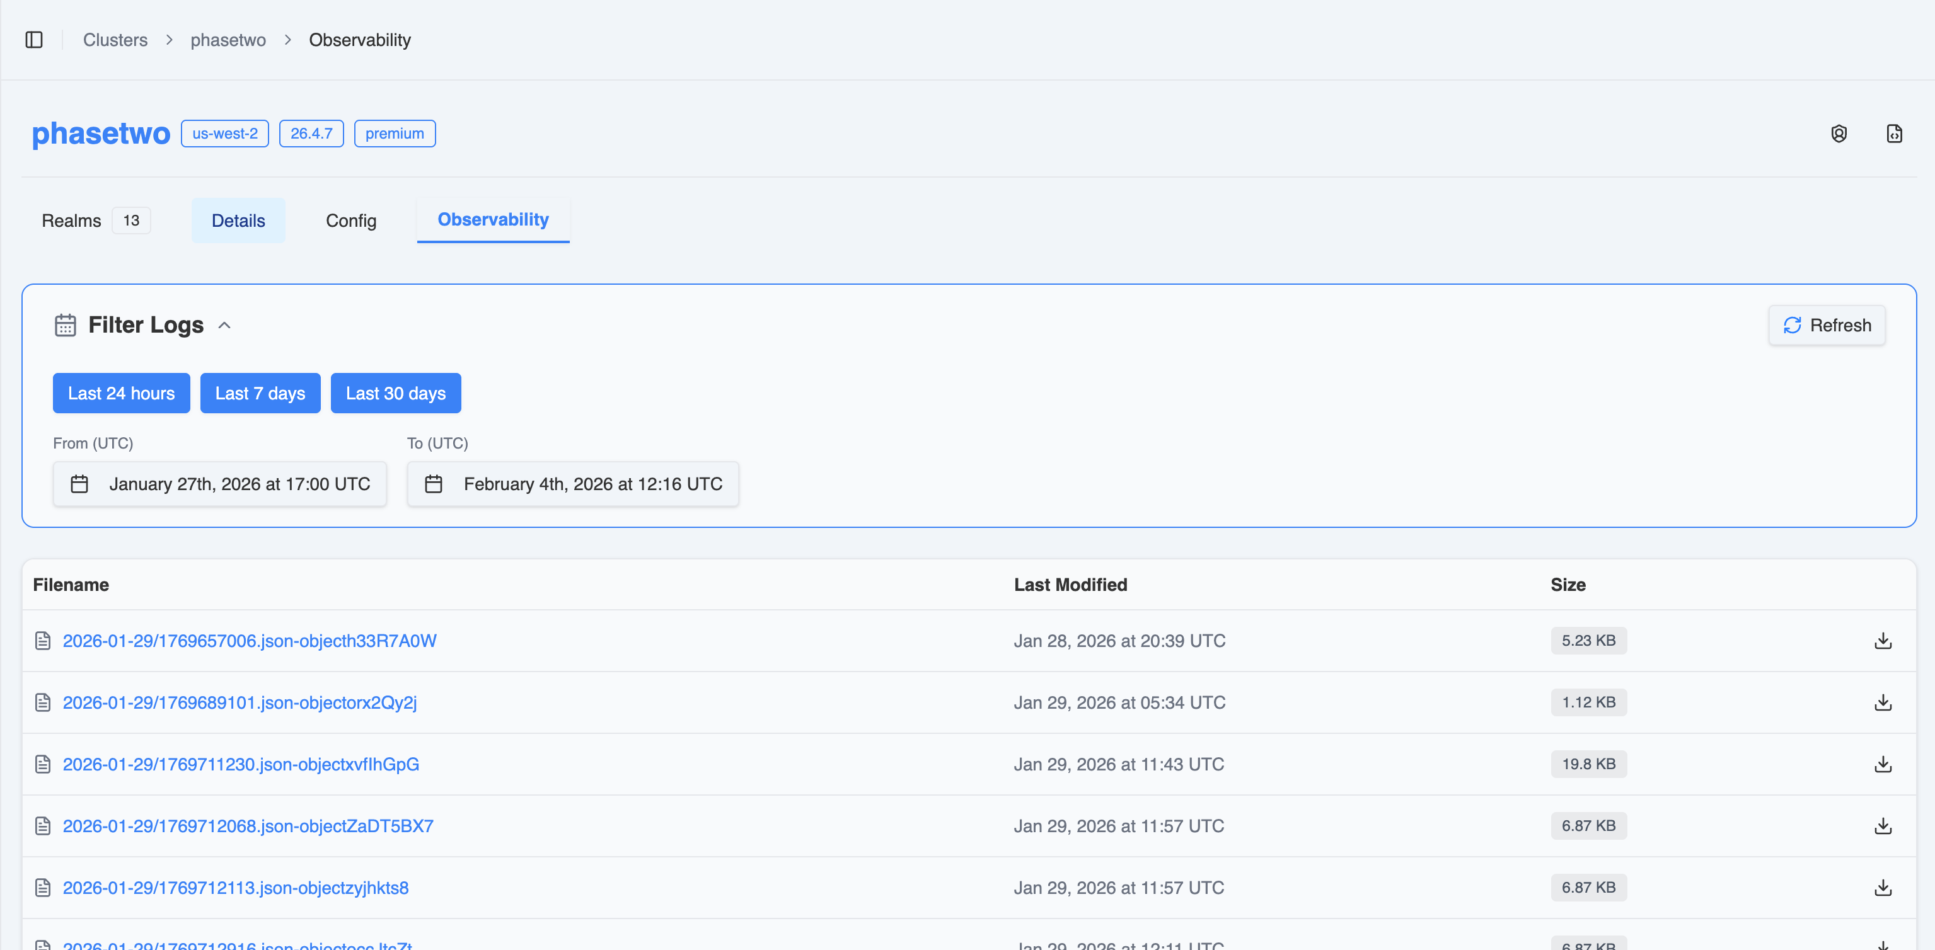
Task: Switch to the Config tab
Action: tap(351, 220)
